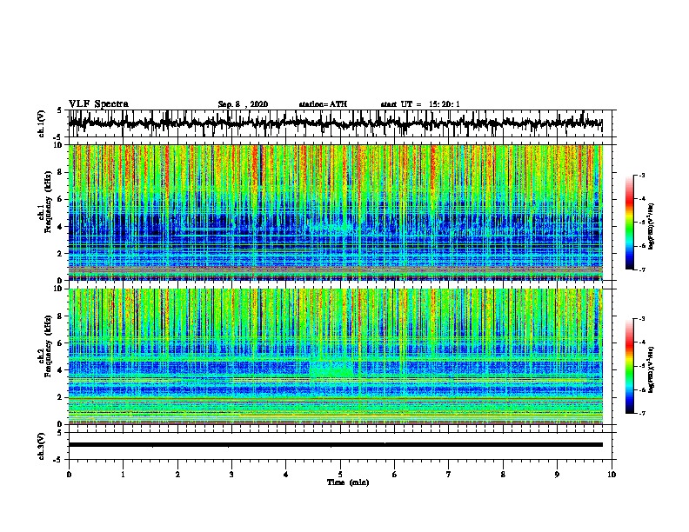Click time axis tick label "6"

(394, 474)
